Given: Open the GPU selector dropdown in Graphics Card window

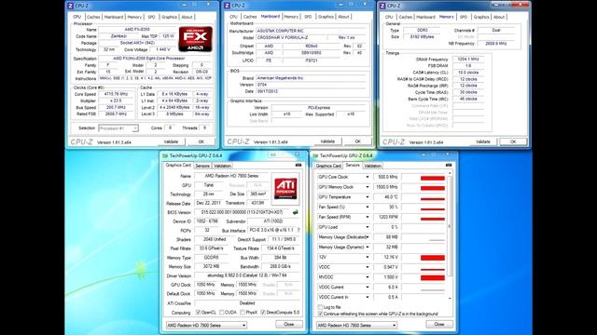Looking at the screenshot, I should 206,325.
